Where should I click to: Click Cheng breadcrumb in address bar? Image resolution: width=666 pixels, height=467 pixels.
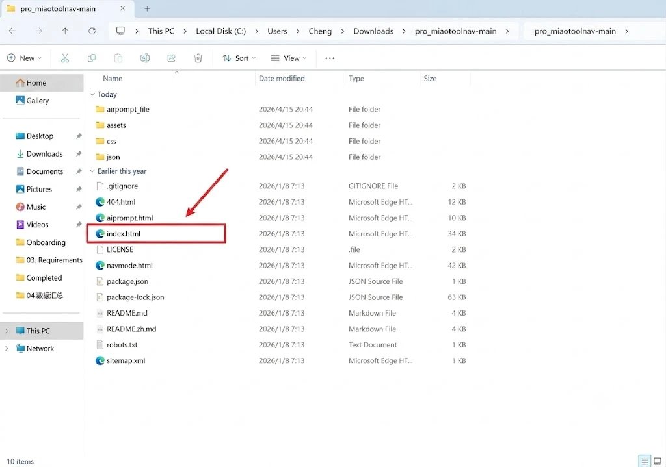click(x=320, y=31)
